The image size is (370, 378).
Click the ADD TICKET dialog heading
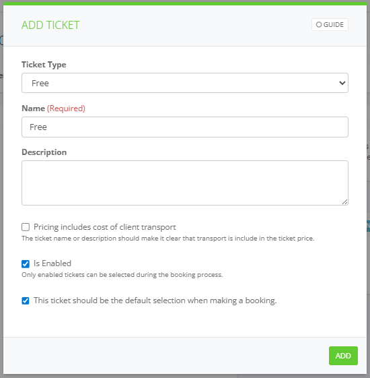50,25
